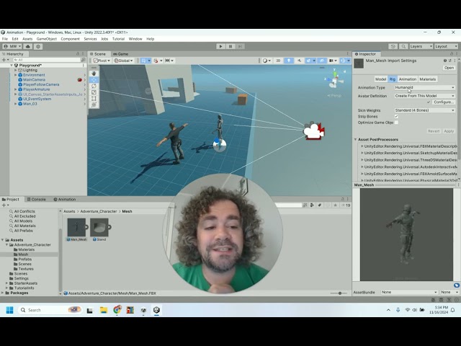
Task: Select the Rect tool in Scene toolbar
Action: tap(94, 98)
